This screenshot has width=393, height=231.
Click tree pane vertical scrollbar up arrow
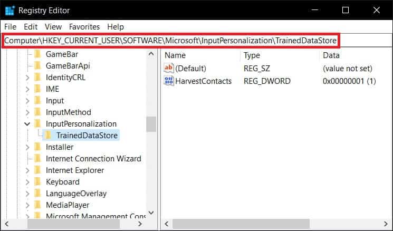pos(151,54)
